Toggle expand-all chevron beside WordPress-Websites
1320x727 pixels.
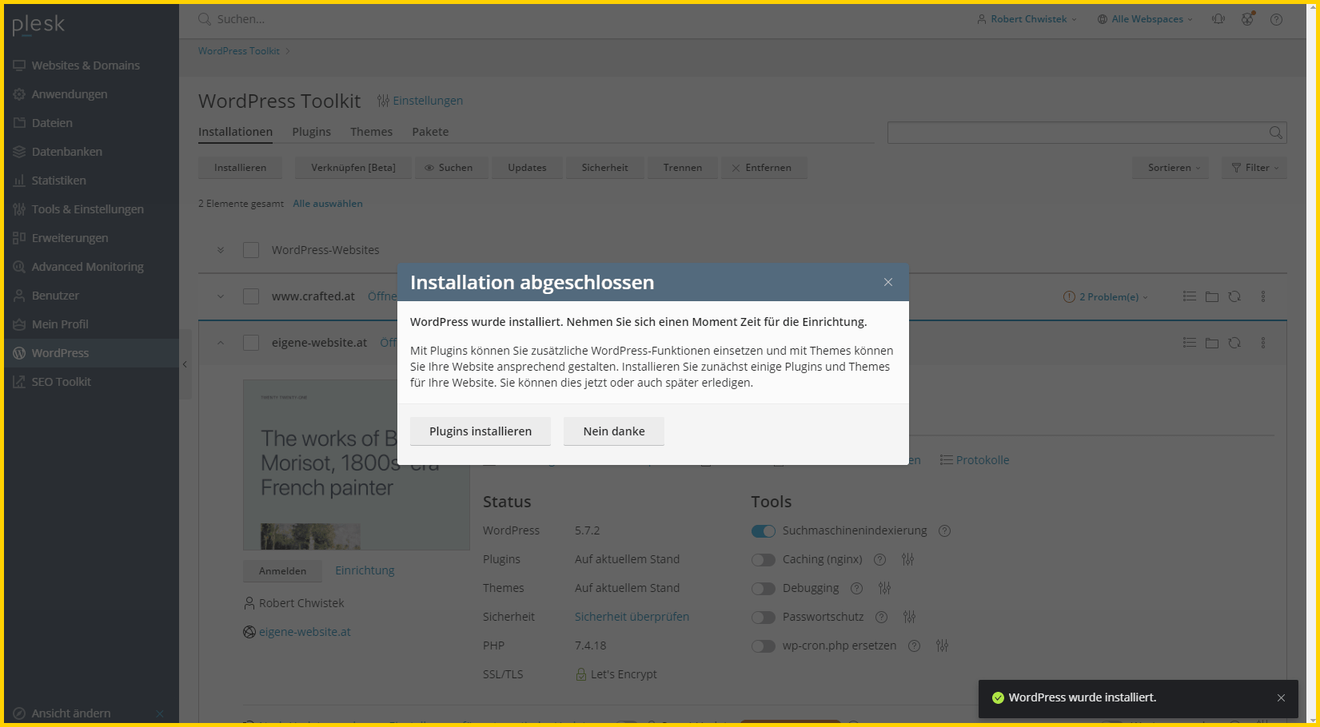click(x=221, y=250)
